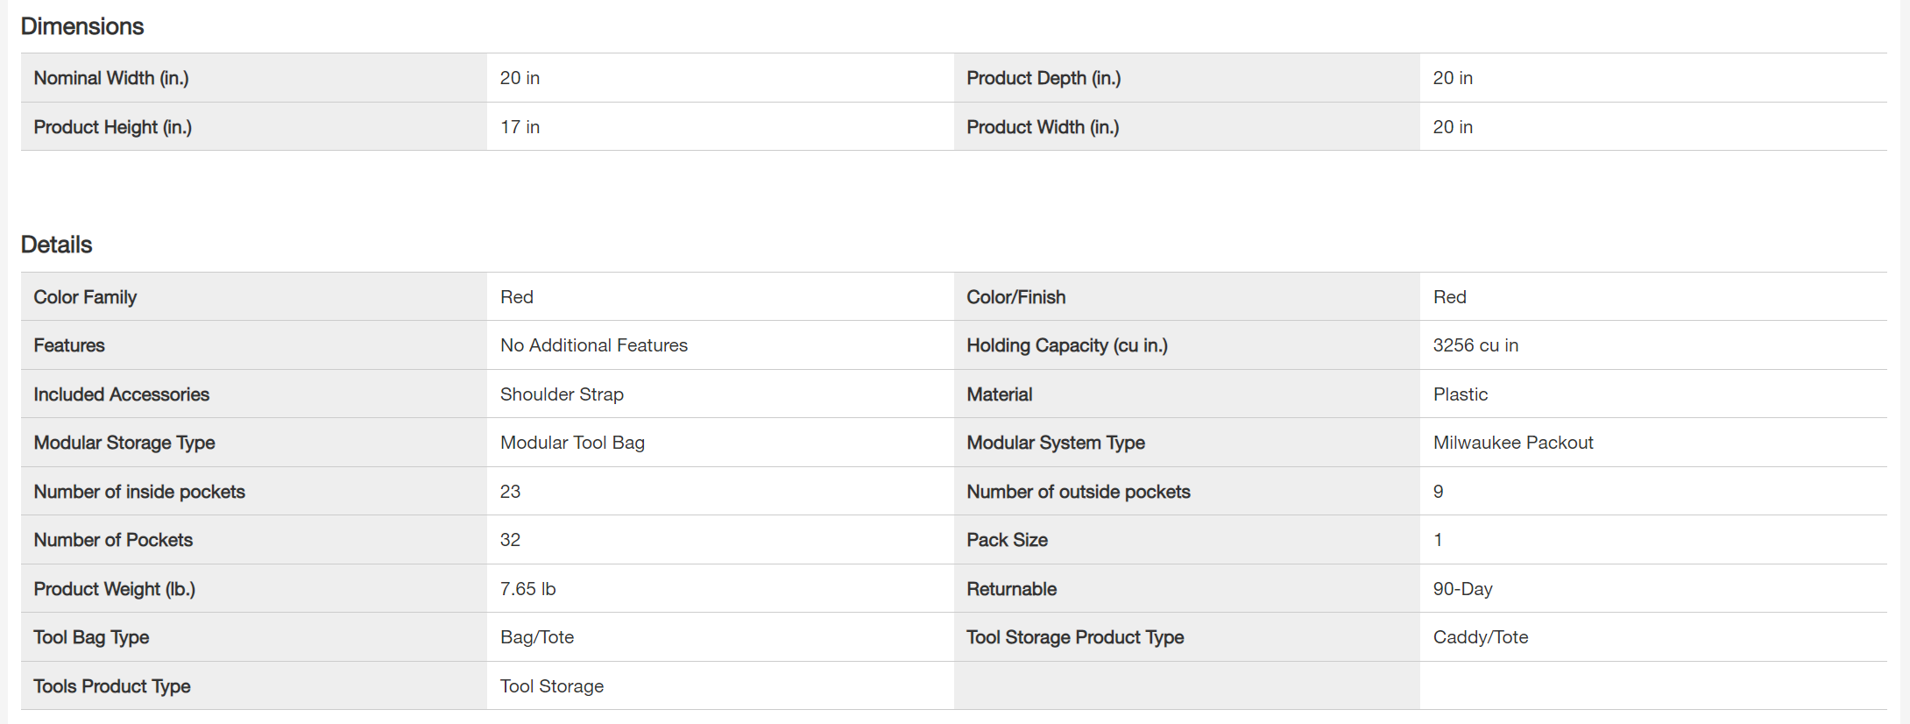The height and width of the screenshot is (724, 1910).
Task: Select the Product Depth (in.) label
Action: click(1043, 78)
